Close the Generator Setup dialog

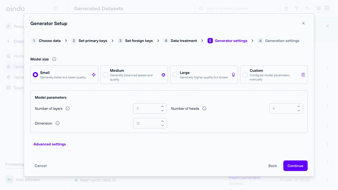coord(303,23)
